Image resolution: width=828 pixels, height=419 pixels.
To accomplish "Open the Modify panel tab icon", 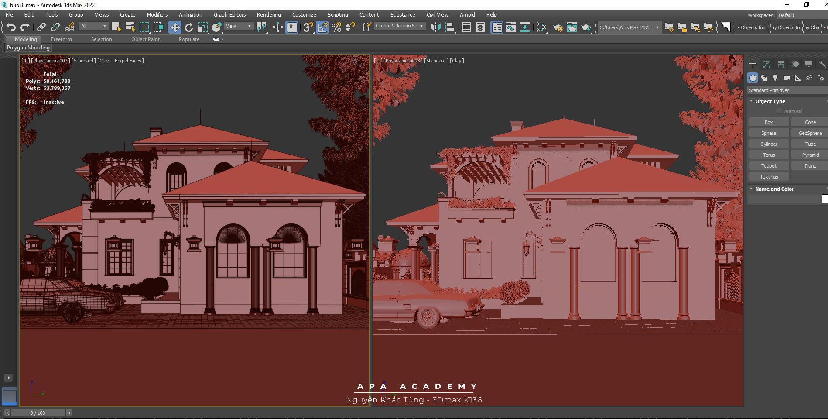I will point(766,64).
